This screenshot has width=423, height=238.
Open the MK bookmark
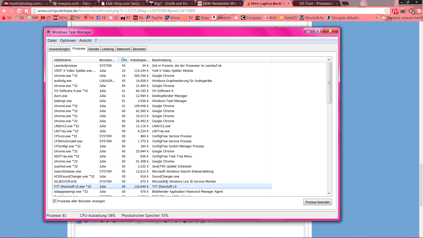[33, 18]
